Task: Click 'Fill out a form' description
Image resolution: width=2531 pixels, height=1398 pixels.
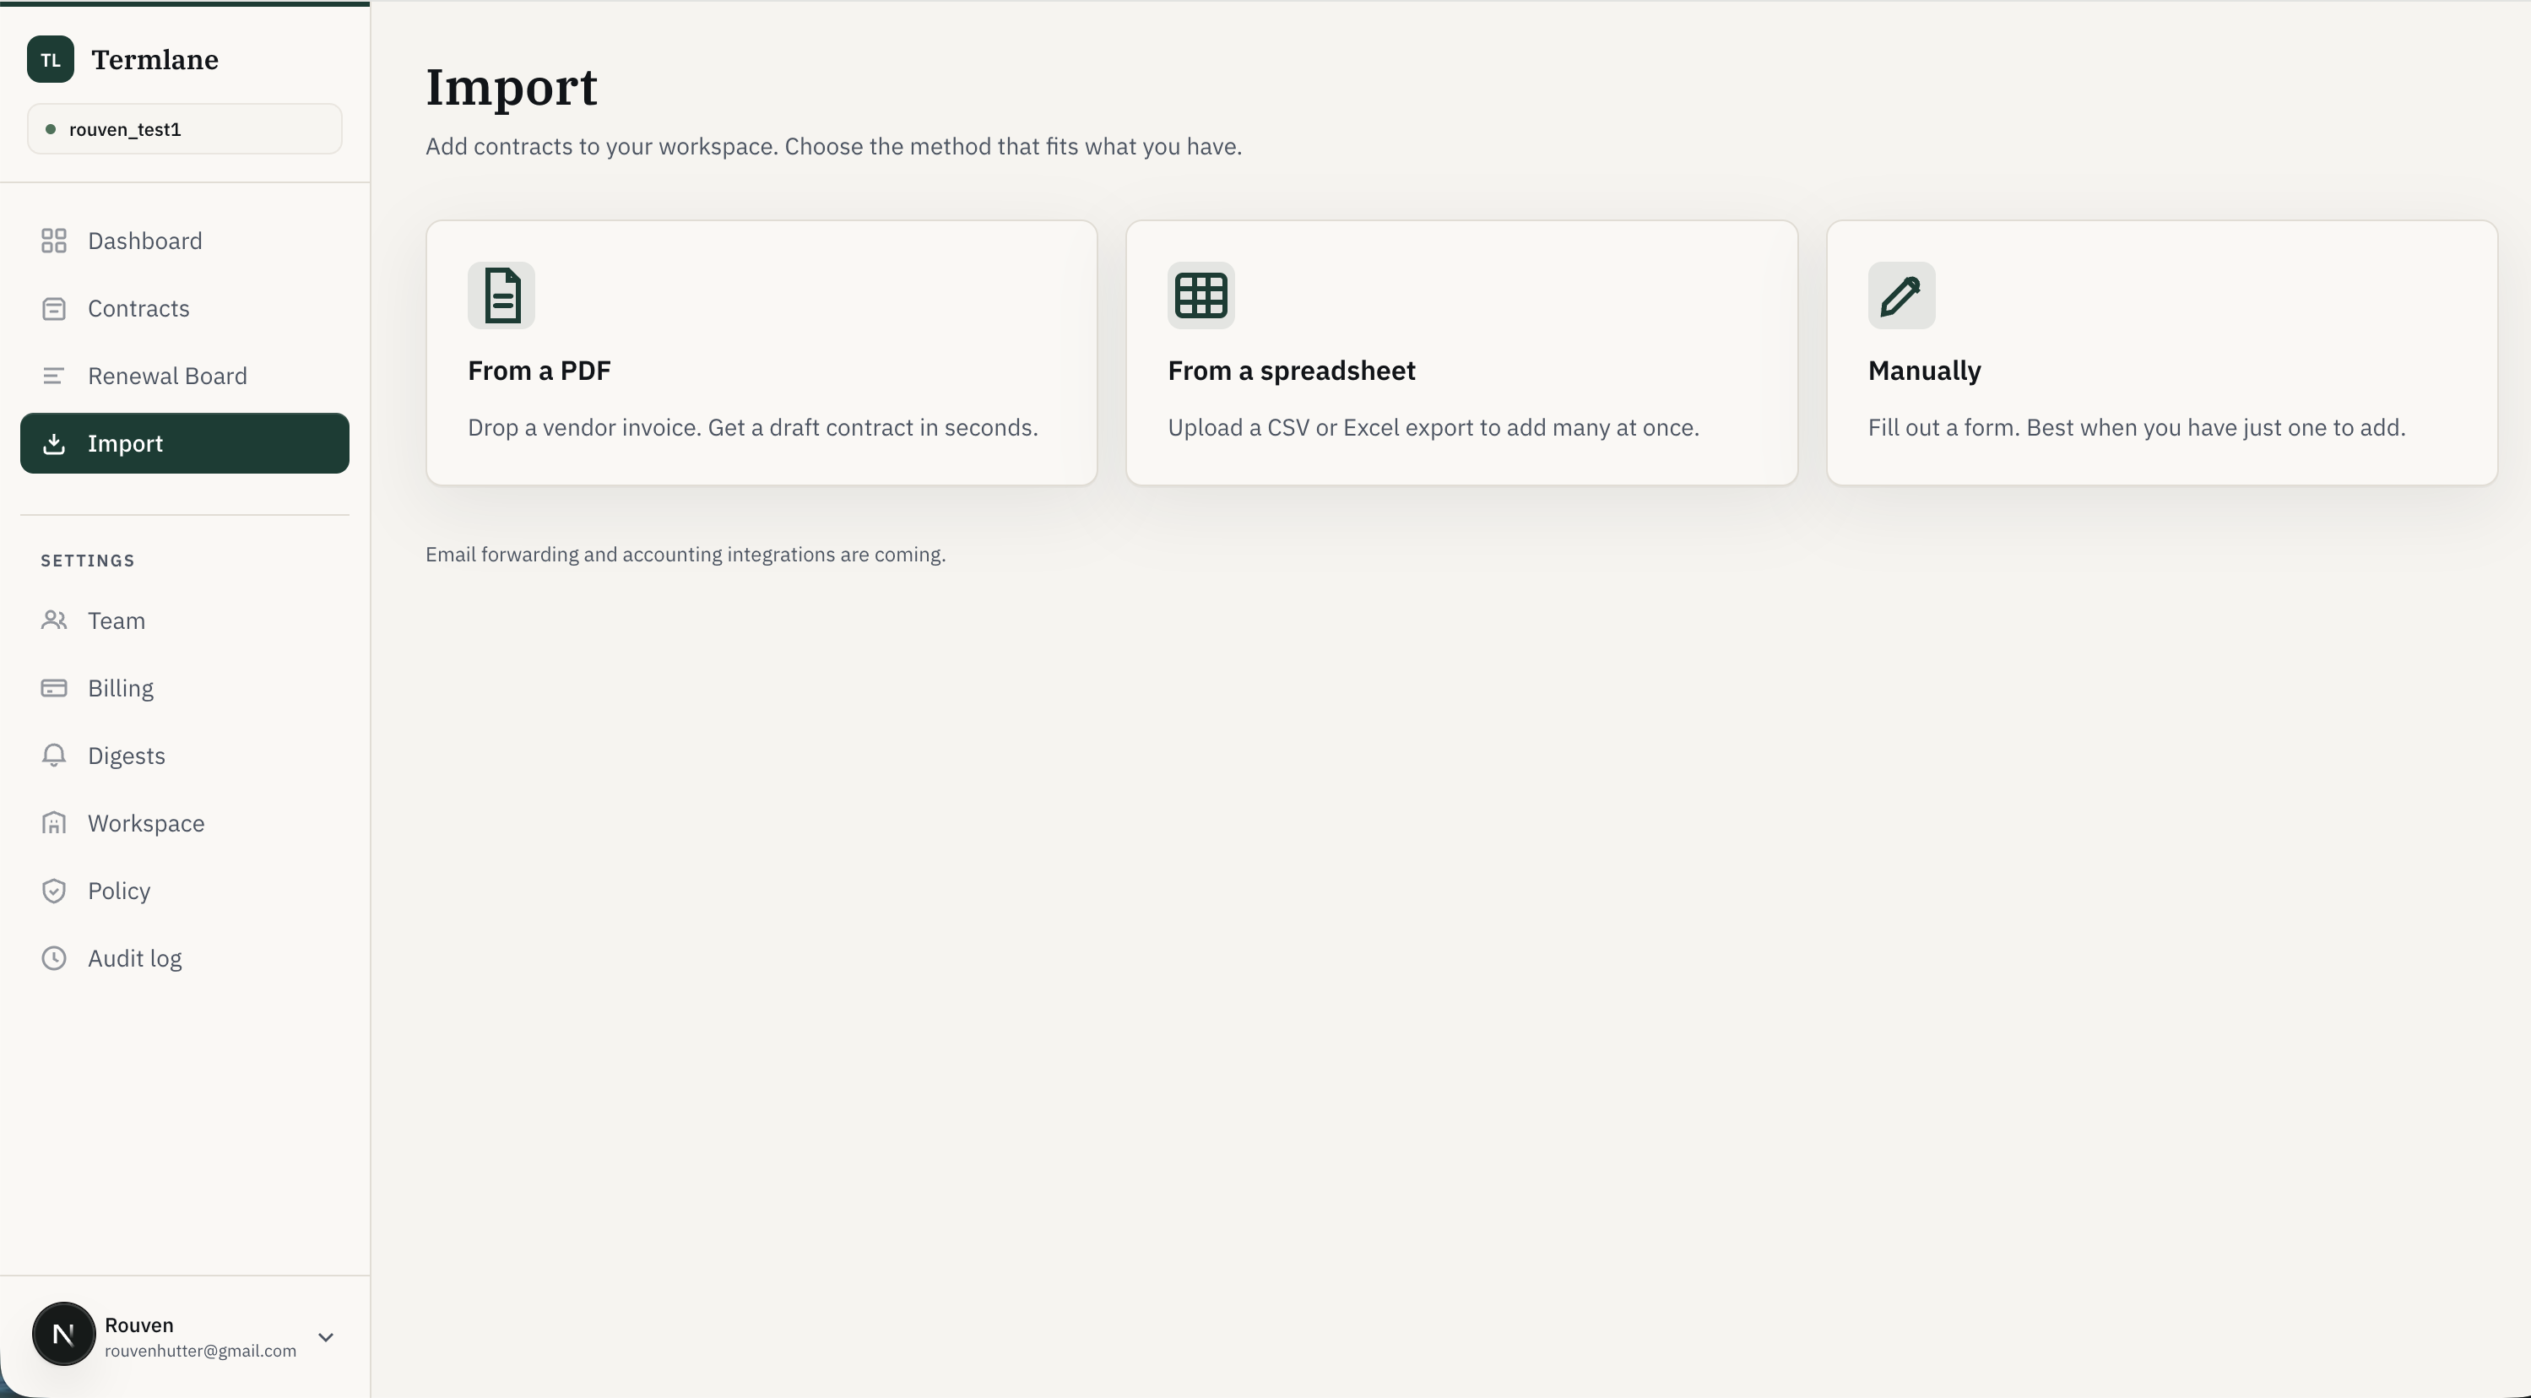Action: (2136, 427)
